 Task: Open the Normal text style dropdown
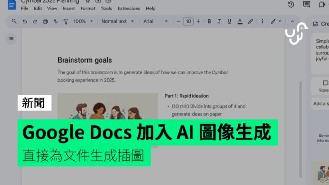(x=118, y=21)
